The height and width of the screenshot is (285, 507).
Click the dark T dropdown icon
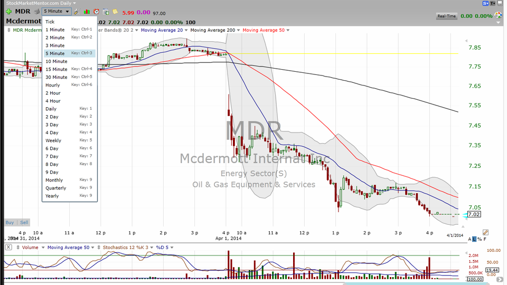(x=493, y=3)
